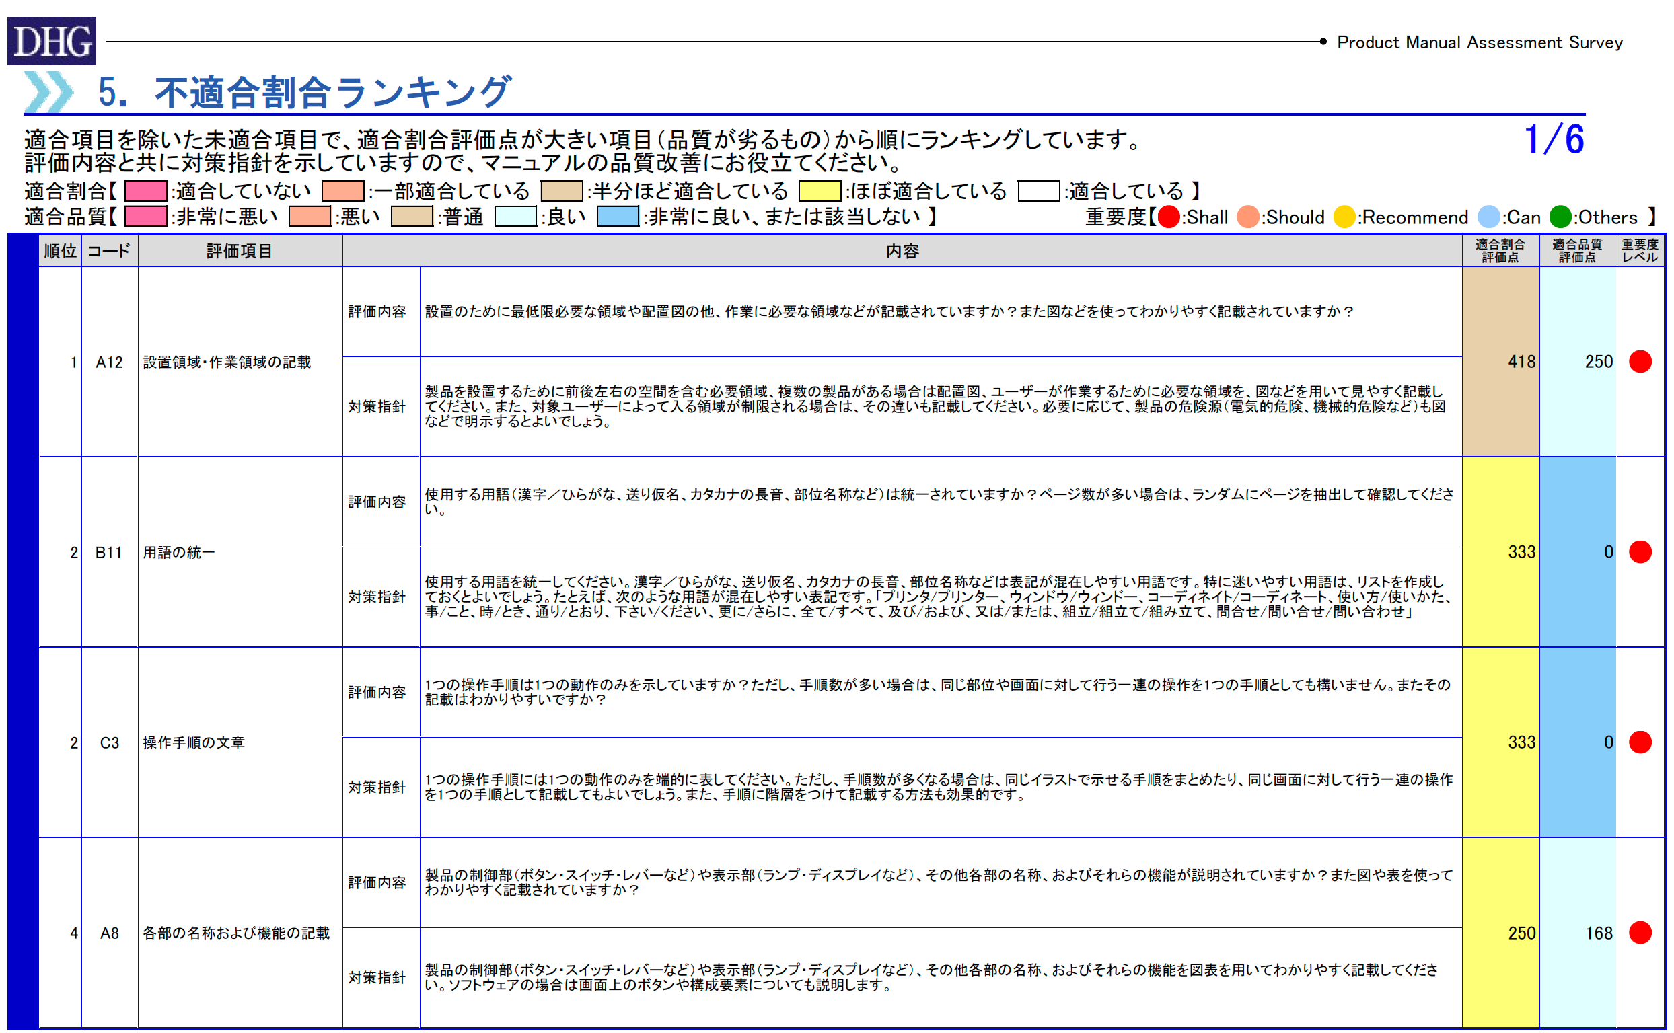Click the yellow ほぼ適合している swatch
The height and width of the screenshot is (1033, 1674).
pyautogui.click(x=820, y=190)
